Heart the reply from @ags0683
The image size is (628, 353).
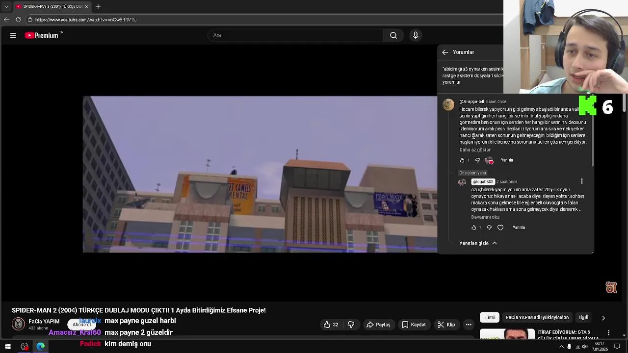[500, 227]
